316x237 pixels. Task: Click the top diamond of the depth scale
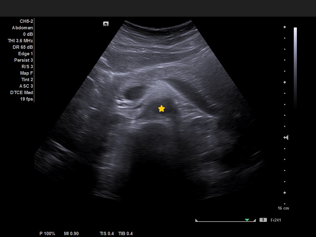285,27
